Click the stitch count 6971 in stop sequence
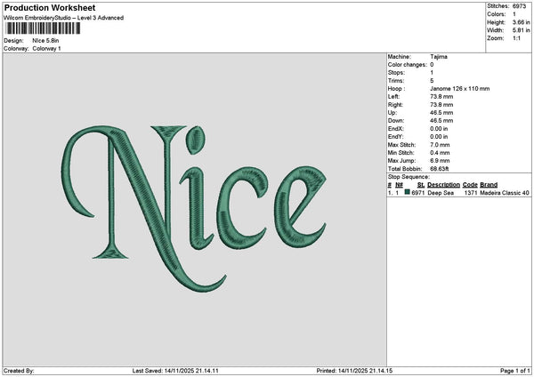The image size is (534, 377). pyautogui.click(x=418, y=193)
